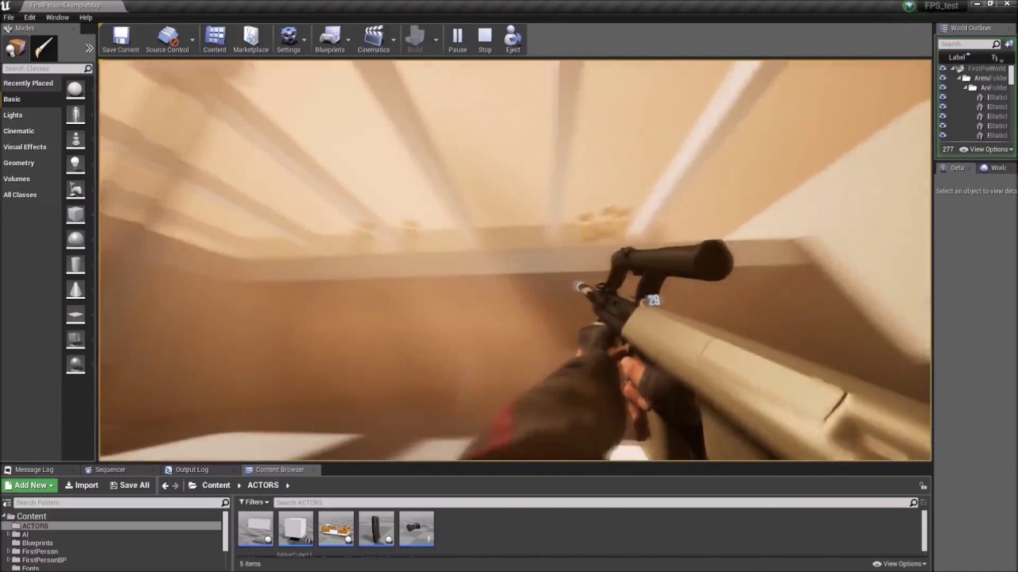The image size is (1018, 572).
Task: Eject from the player controller
Action: pos(513,40)
